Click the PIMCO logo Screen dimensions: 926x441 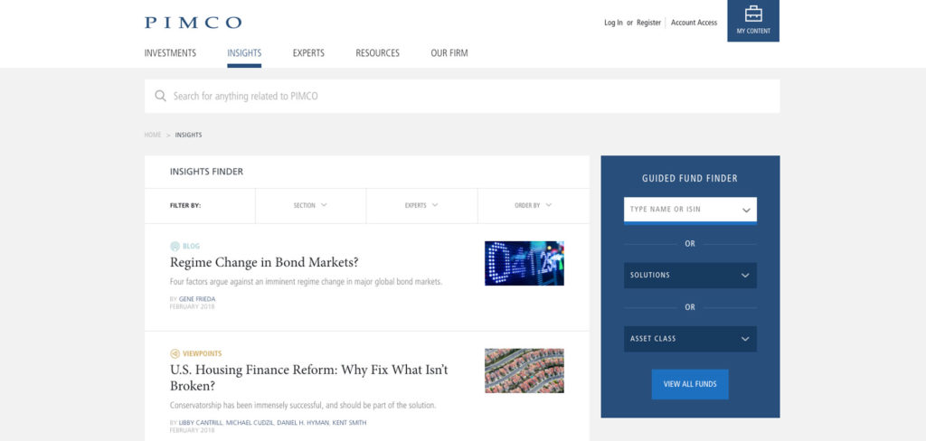[193, 23]
